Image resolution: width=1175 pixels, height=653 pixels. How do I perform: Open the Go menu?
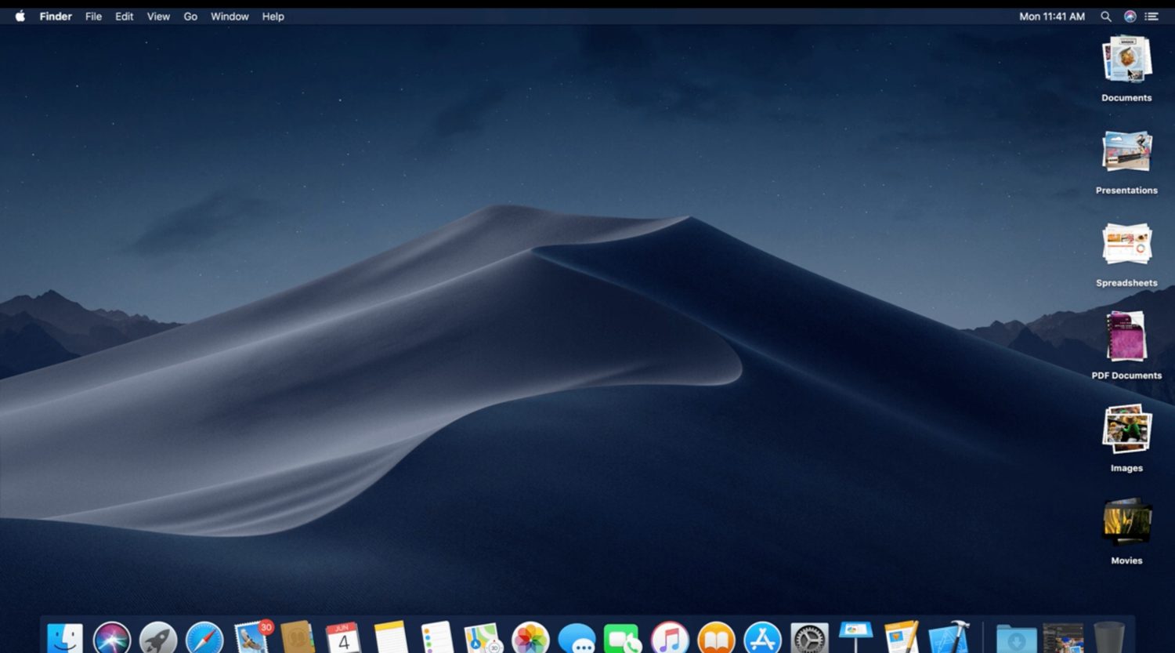[x=190, y=16]
